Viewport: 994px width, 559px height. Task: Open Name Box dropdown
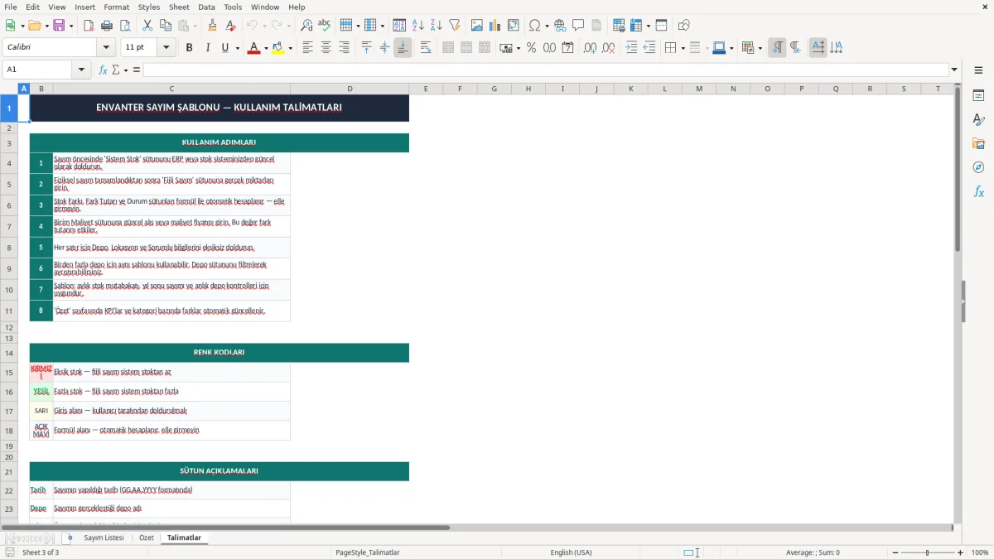(82, 70)
